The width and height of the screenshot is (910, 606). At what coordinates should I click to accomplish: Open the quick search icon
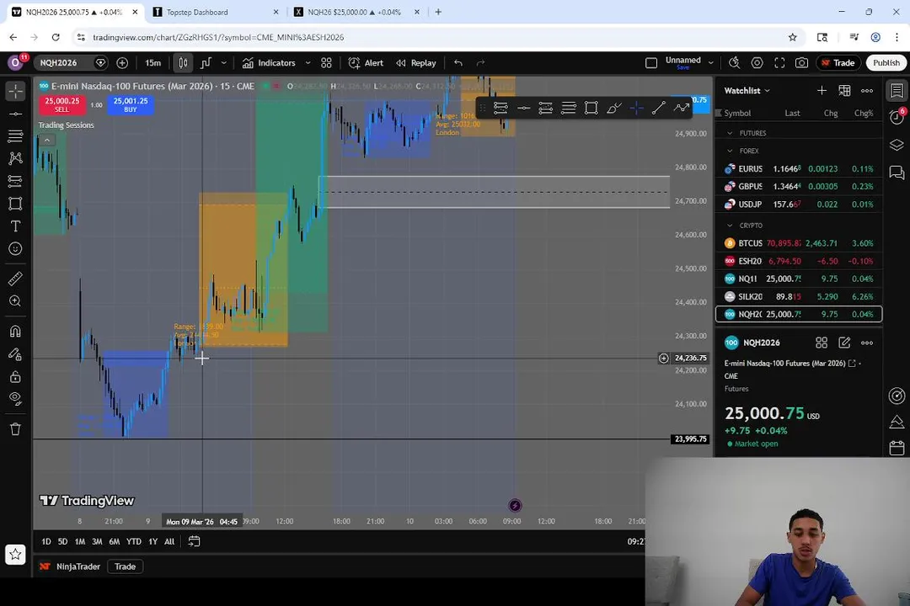[x=735, y=62]
